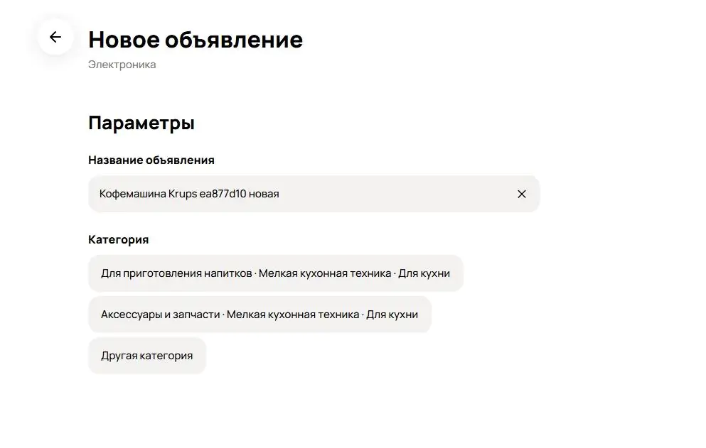Viewport: 706px width, 448px height.
Task: Select the 'Для приготовления напитков' category option
Action: click(176, 273)
